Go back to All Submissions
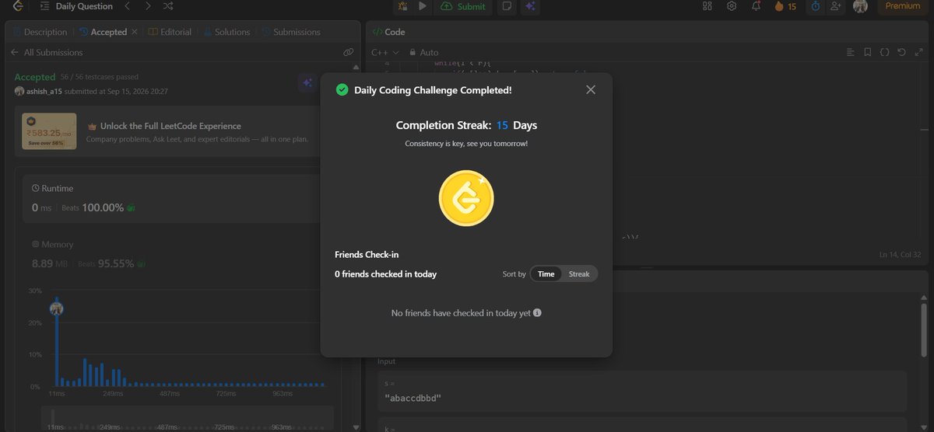This screenshot has height=432, width=934. click(47, 52)
